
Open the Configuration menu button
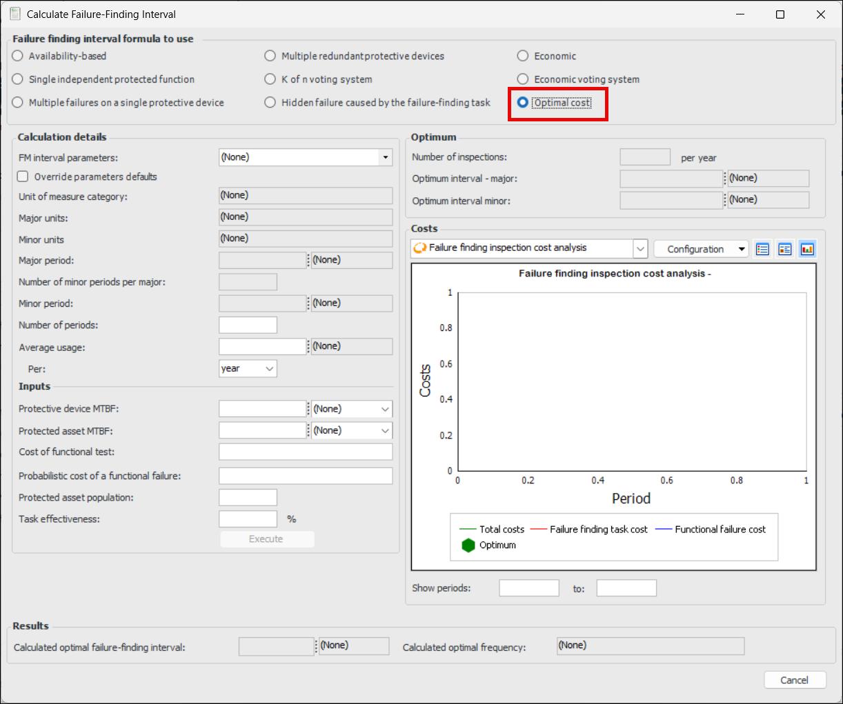tap(701, 249)
